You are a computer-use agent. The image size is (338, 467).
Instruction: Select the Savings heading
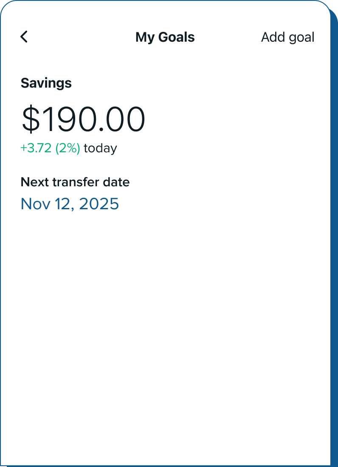[46, 83]
